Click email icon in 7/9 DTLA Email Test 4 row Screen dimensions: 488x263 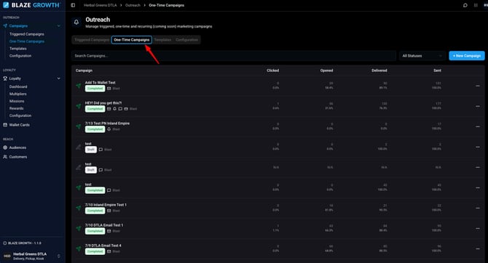click(x=109, y=251)
